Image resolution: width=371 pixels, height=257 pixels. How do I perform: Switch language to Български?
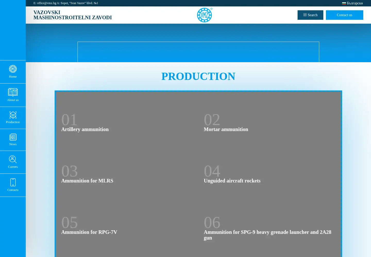tap(355, 3)
